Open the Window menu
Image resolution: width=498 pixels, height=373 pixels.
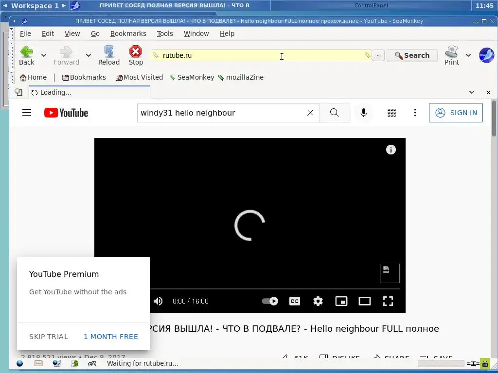point(196,34)
